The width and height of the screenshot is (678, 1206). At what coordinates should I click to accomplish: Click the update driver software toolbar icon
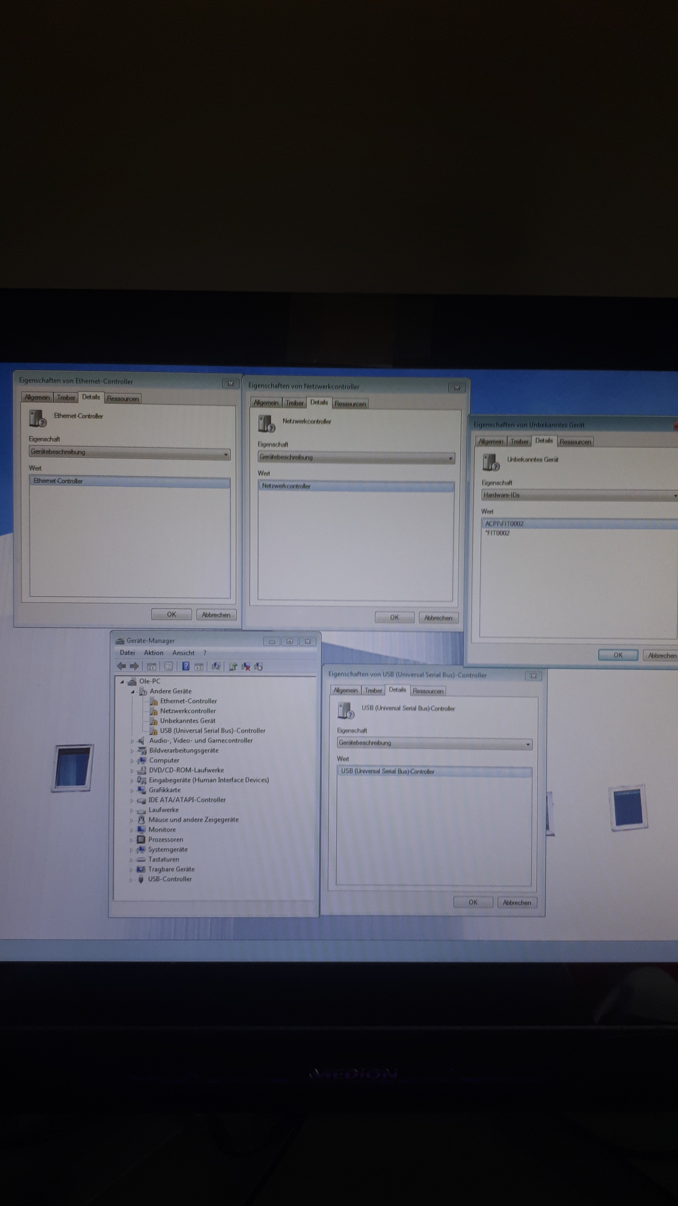tap(233, 666)
